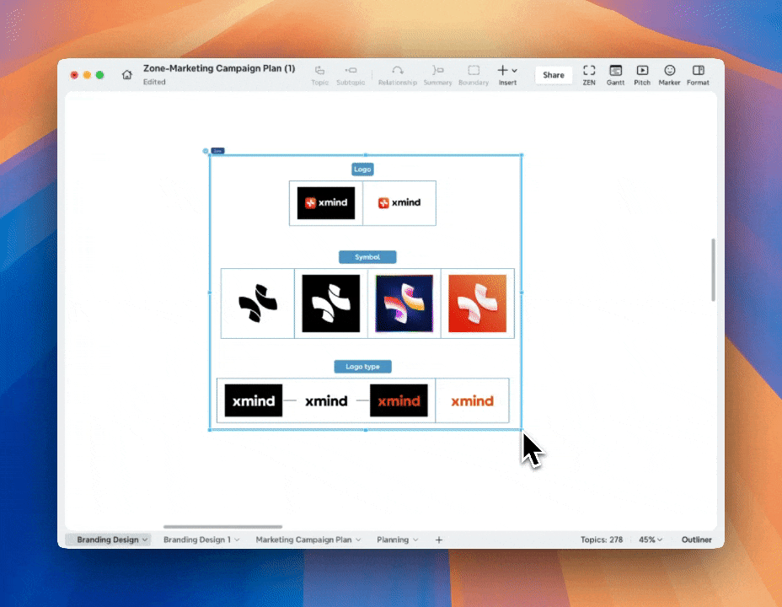Click the Topics: 278 counter

(x=602, y=540)
